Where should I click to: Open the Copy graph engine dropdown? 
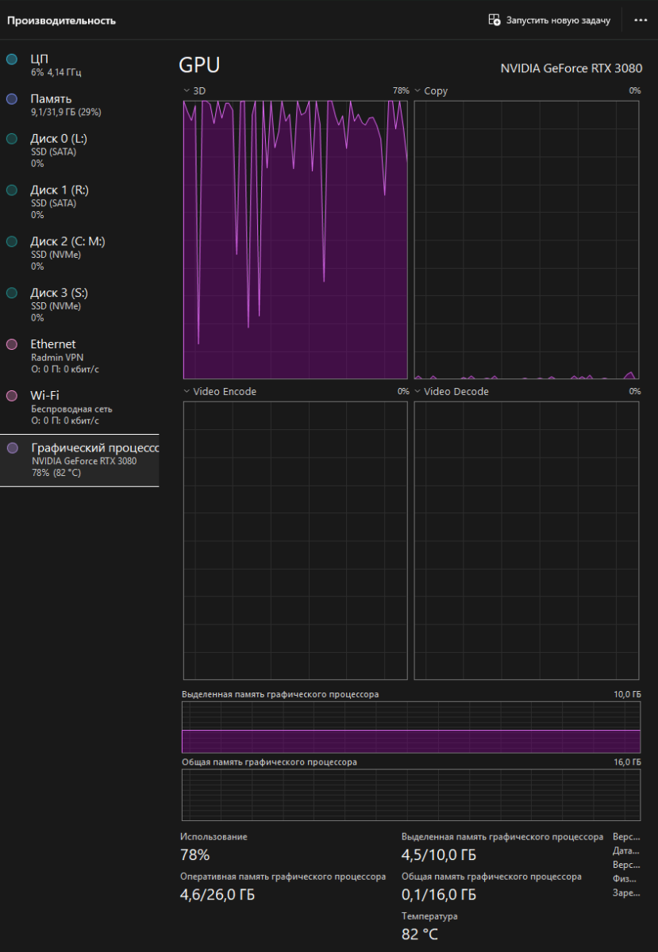pyautogui.click(x=418, y=91)
